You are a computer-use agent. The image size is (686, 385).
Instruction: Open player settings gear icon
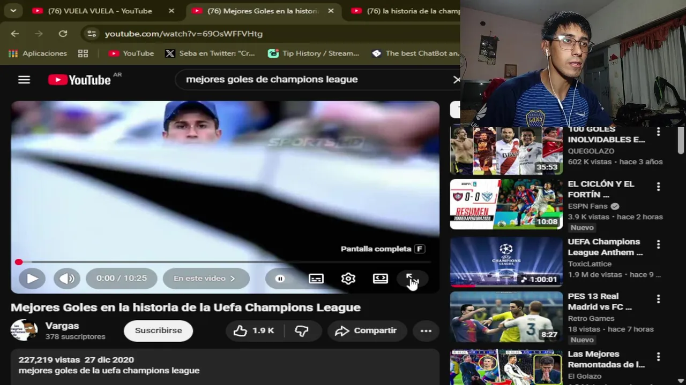[x=348, y=278]
